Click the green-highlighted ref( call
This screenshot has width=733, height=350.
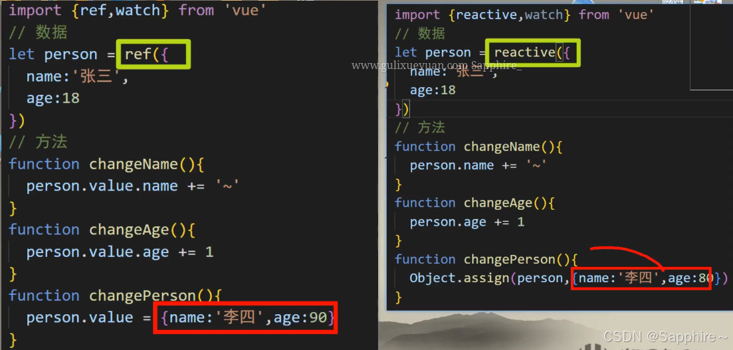[x=156, y=54]
